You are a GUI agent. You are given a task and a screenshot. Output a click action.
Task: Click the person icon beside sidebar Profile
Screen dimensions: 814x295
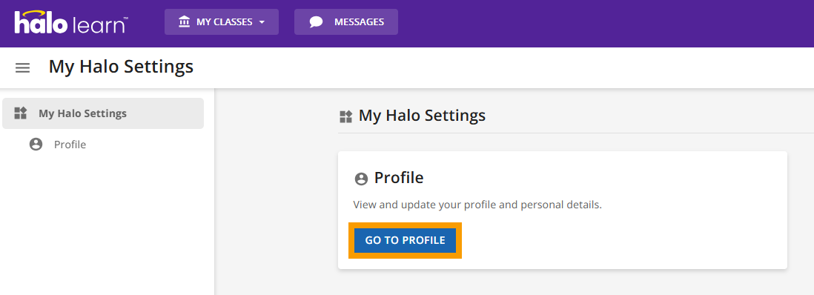pyautogui.click(x=36, y=145)
